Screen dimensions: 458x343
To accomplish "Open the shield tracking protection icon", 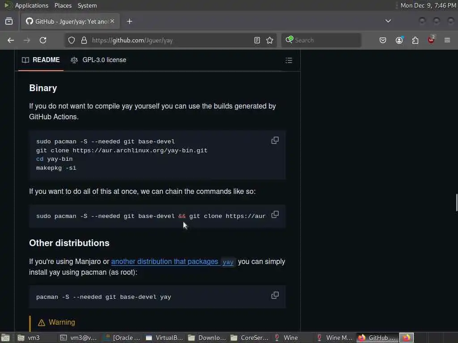I will 72,40.
